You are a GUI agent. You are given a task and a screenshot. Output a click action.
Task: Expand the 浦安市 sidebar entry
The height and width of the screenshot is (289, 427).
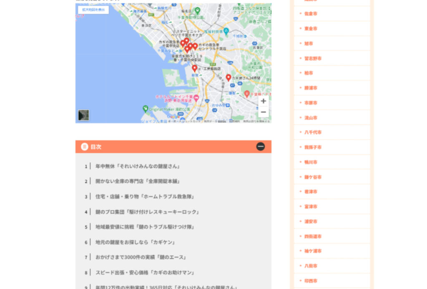[x=311, y=221]
